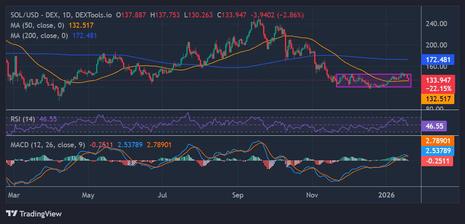Click the Sep label on time axis

click(x=237, y=195)
